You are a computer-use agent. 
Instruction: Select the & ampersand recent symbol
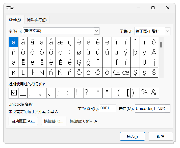point(154,93)
